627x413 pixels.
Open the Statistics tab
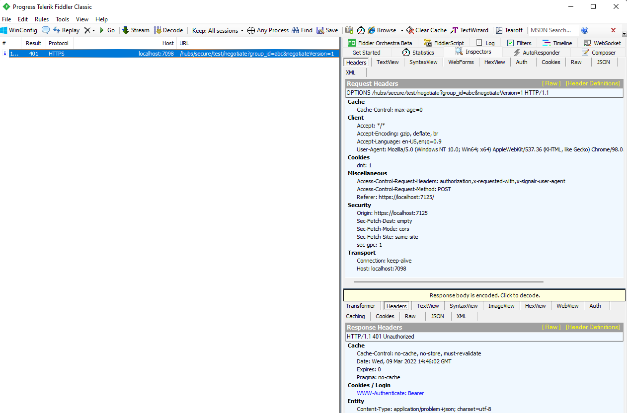coord(418,53)
